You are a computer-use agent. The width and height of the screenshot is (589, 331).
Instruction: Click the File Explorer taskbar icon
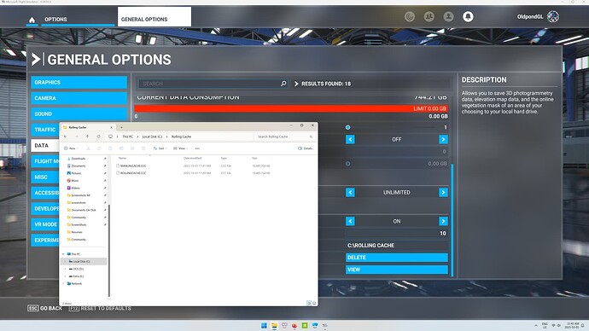tap(274, 325)
